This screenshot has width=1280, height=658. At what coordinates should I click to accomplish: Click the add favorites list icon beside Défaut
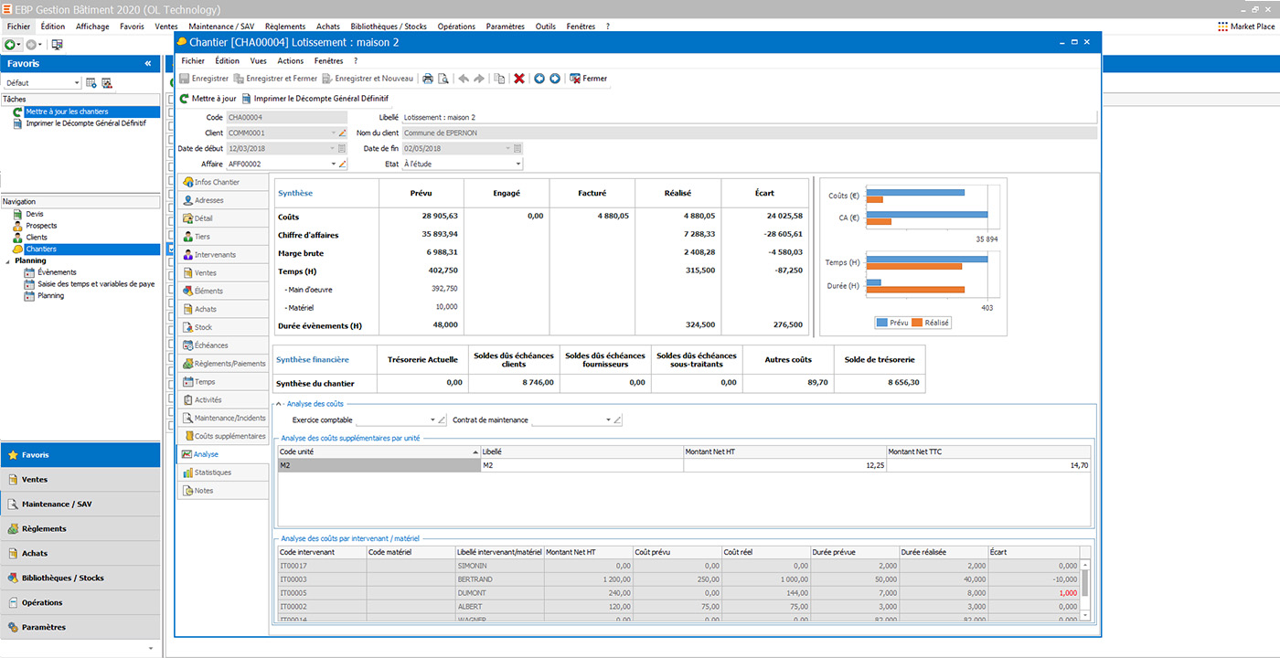click(91, 83)
